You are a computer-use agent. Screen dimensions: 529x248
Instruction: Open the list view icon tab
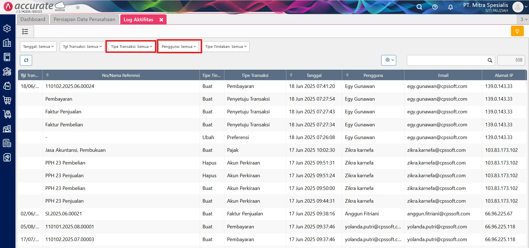[25, 32]
